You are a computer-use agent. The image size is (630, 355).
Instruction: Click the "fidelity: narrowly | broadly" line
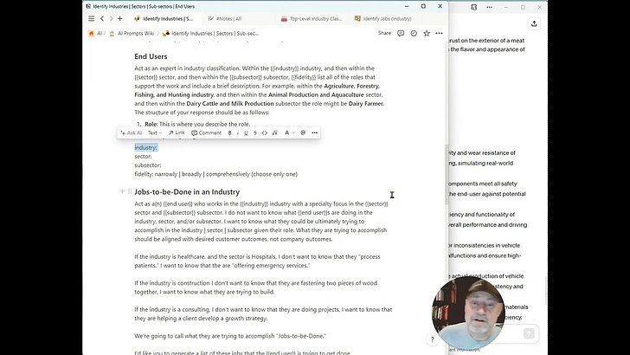tap(215, 174)
